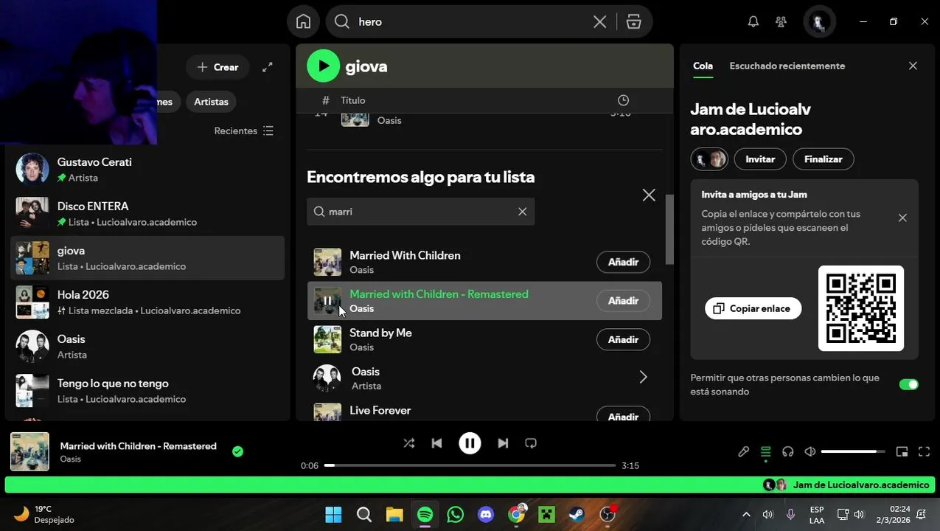
Task: Select the giova playlist in library
Action: (147, 258)
